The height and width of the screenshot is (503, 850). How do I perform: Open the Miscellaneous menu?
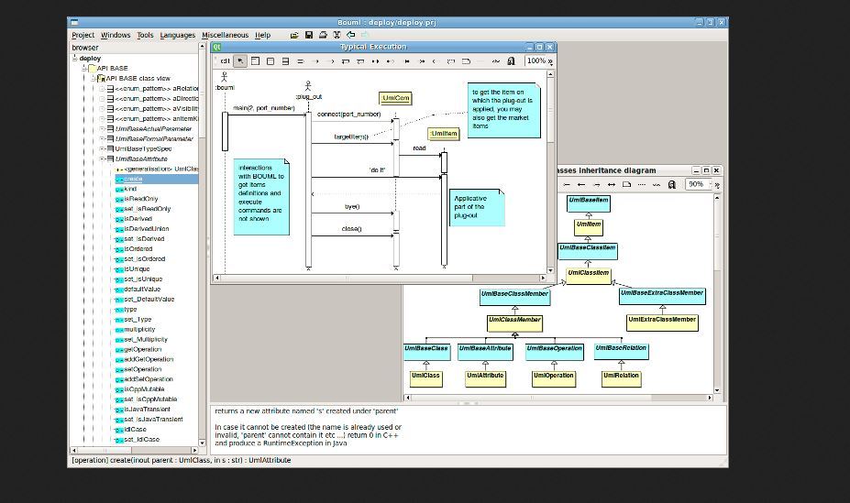click(225, 35)
